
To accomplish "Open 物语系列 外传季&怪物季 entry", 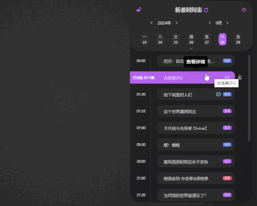I will [x=196, y=179].
